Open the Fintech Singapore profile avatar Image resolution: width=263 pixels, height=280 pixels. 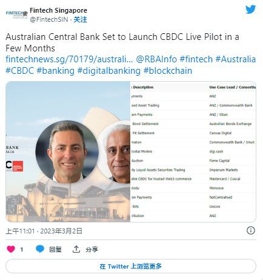click(16, 14)
